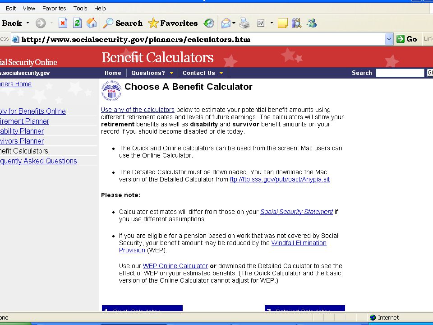Click the Forward arrow icon
The height and width of the screenshot is (325, 433).
tap(41, 23)
